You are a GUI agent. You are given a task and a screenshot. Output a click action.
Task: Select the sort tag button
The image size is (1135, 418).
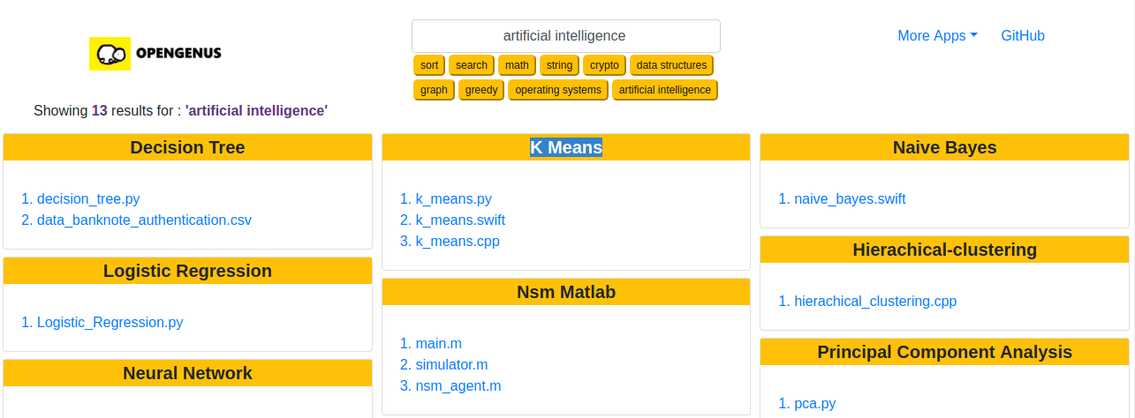pyautogui.click(x=429, y=65)
